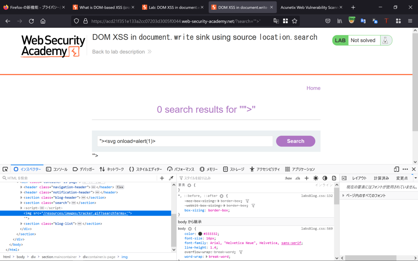This screenshot has height=261, width=418.
Task: Open the Style Editor tab
Action: point(145,169)
